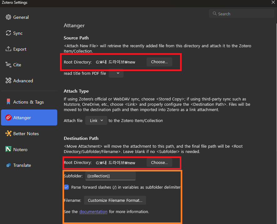Screen dimensions: 277x224
Task: Click the Subfolder input field
Action: pyautogui.click(x=110, y=176)
